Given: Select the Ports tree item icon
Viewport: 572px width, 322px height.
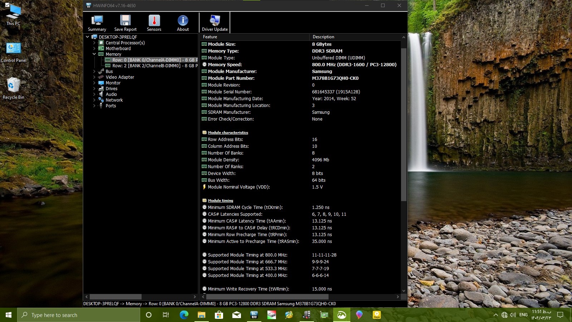Looking at the screenshot, I should click(x=101, y=106).
